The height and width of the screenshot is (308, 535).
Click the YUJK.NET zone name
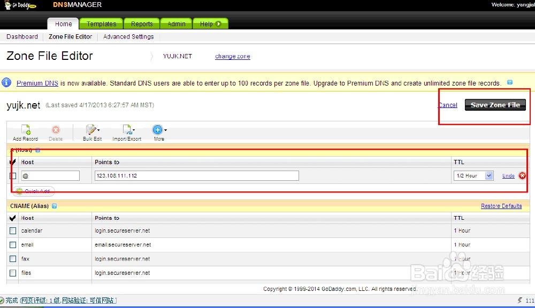point(178,56)
